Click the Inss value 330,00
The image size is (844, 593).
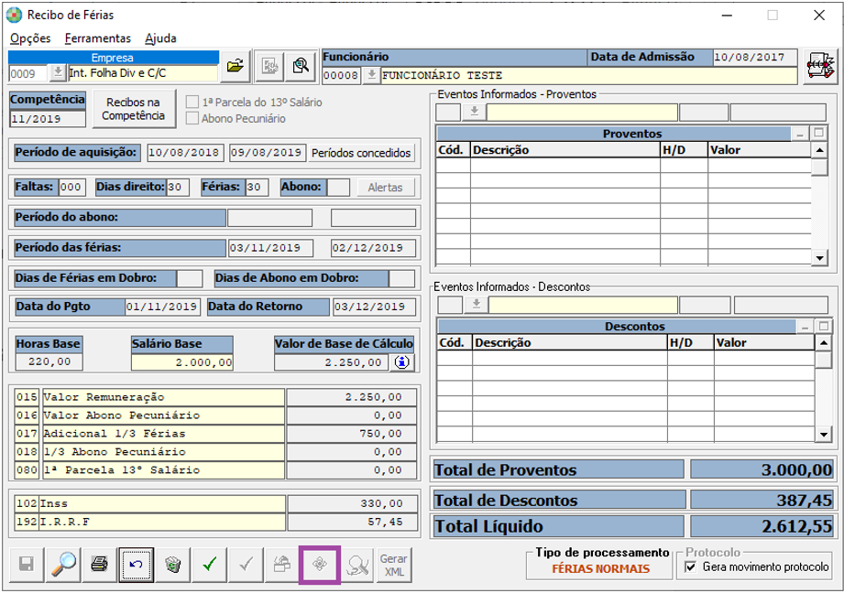(x=353, y=503)
